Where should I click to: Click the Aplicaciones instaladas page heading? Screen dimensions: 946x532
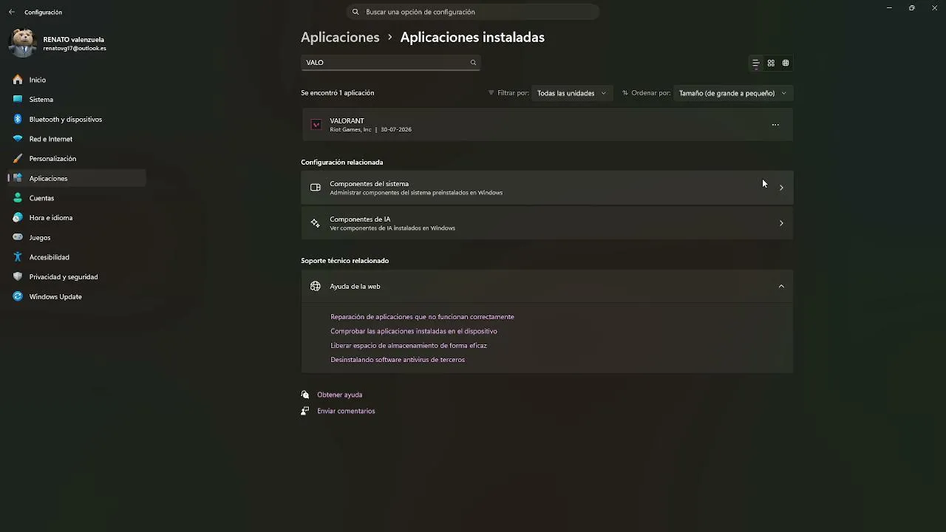[472, 37]
